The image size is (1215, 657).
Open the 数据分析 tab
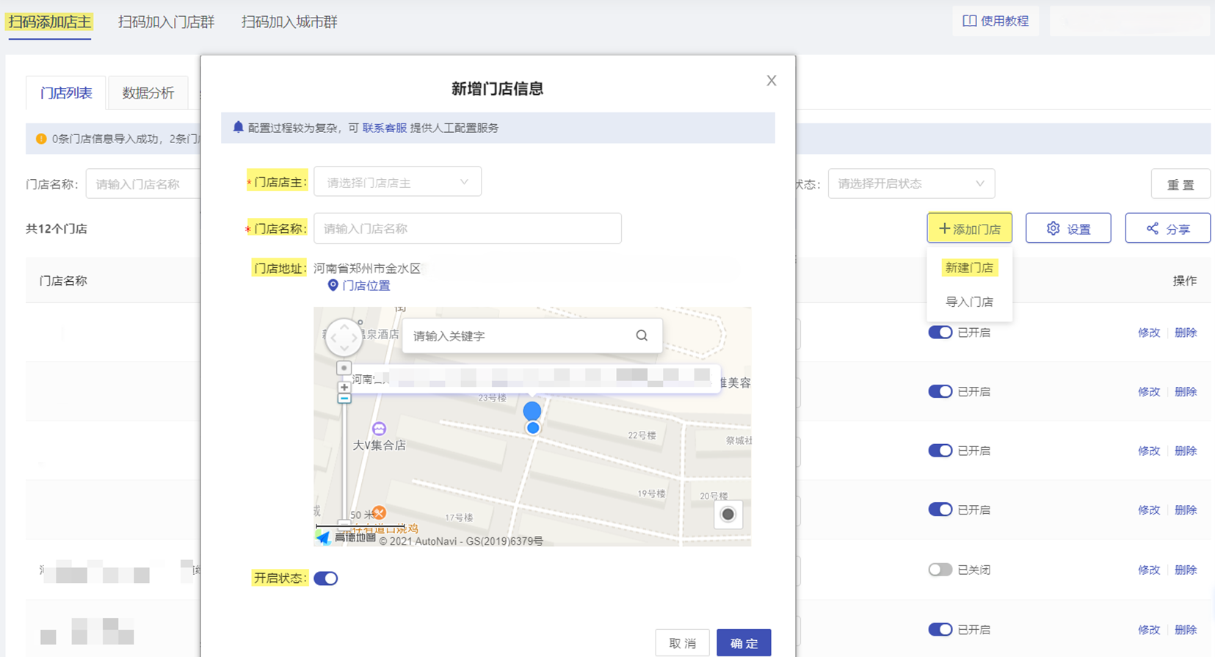[148, 93]
